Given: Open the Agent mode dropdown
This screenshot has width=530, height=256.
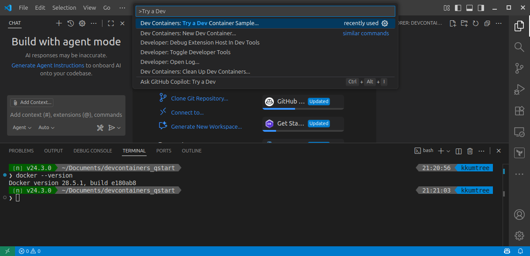Looking at the screenshot, I should (x=22, y=127).
